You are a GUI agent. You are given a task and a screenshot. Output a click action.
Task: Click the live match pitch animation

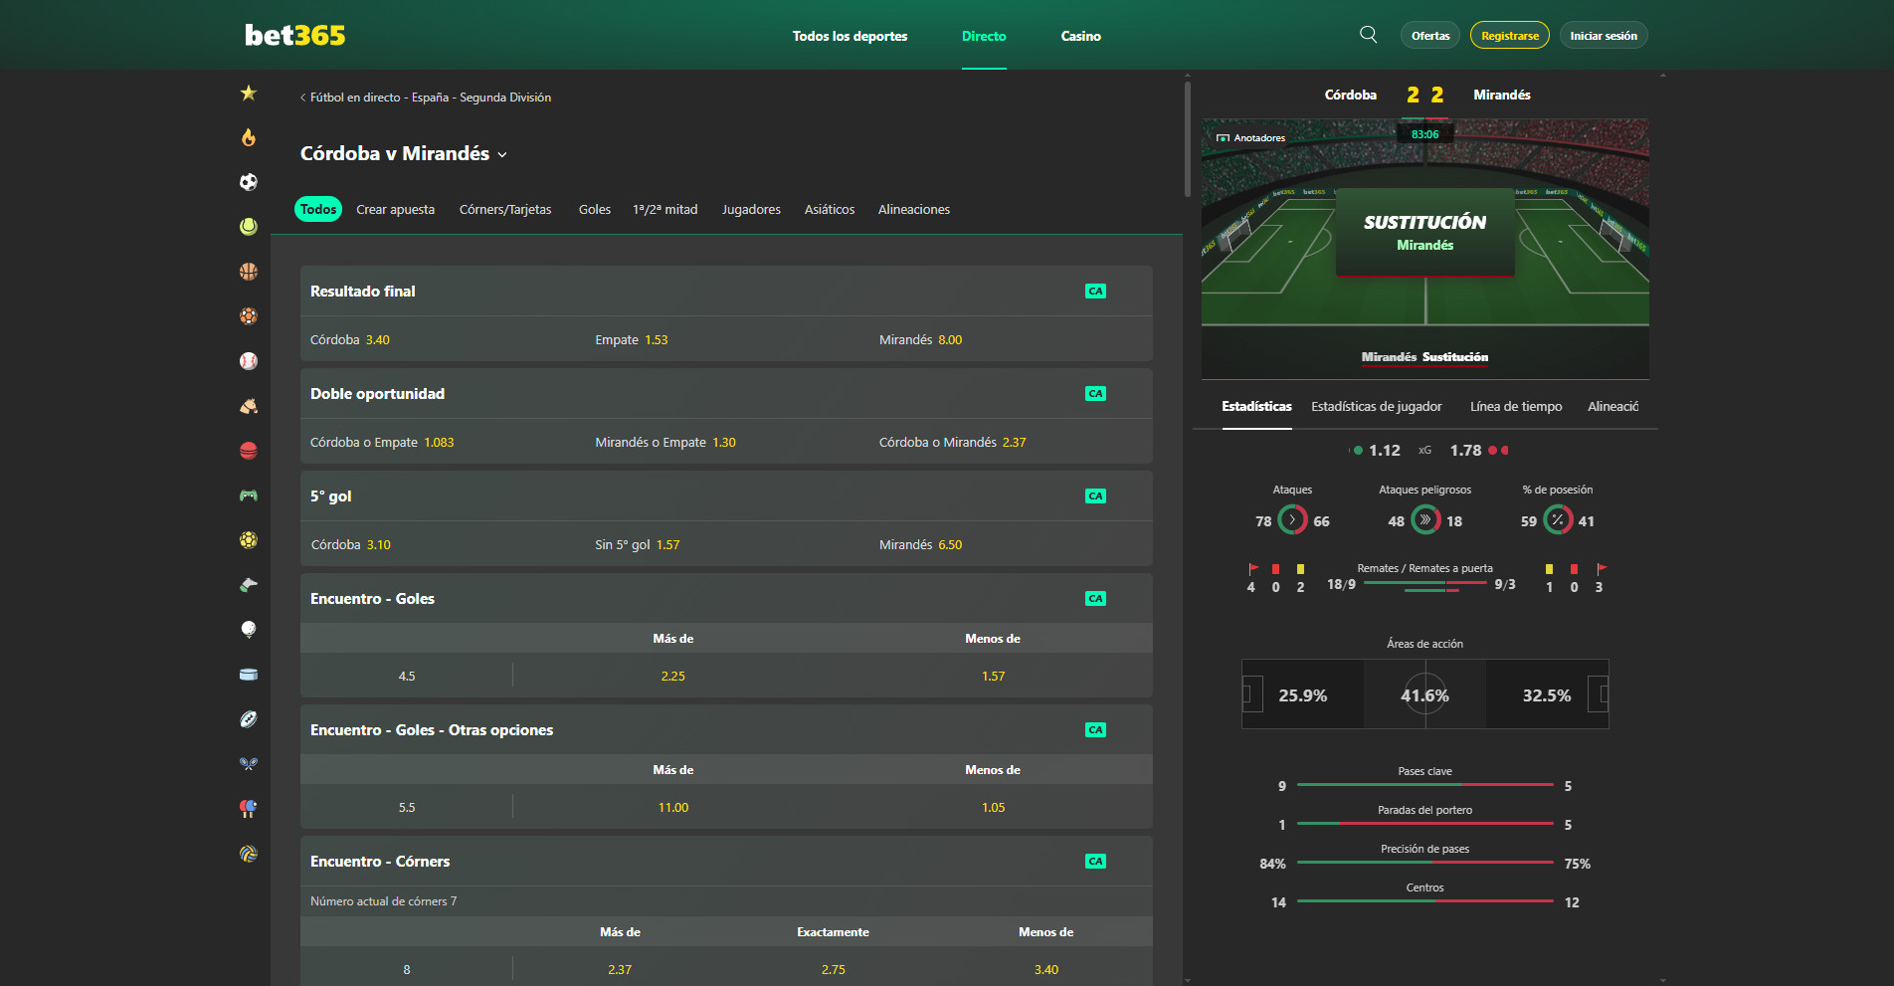click(x=1425, y=249)
